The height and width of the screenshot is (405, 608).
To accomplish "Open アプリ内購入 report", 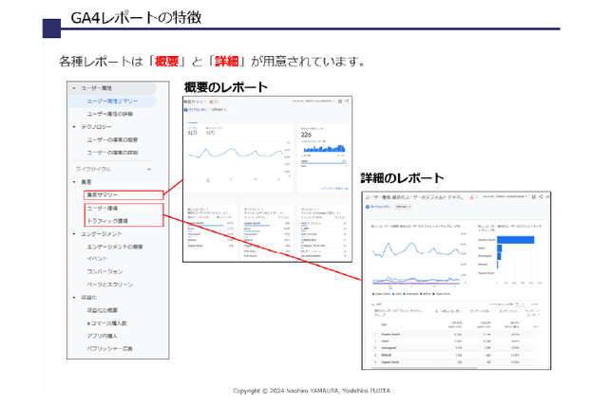I will 102,336.
